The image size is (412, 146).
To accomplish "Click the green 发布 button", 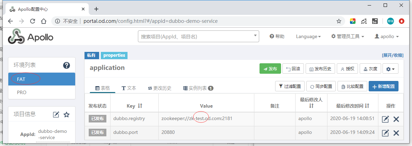I will [270, 69].
